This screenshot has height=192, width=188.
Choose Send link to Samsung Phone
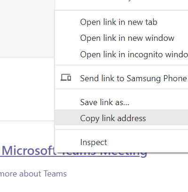pos(122,78)
